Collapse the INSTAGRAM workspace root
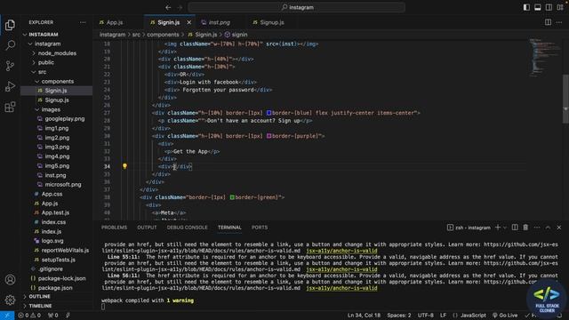This screenshot has width=569, height=320. [x=25, y=35]
